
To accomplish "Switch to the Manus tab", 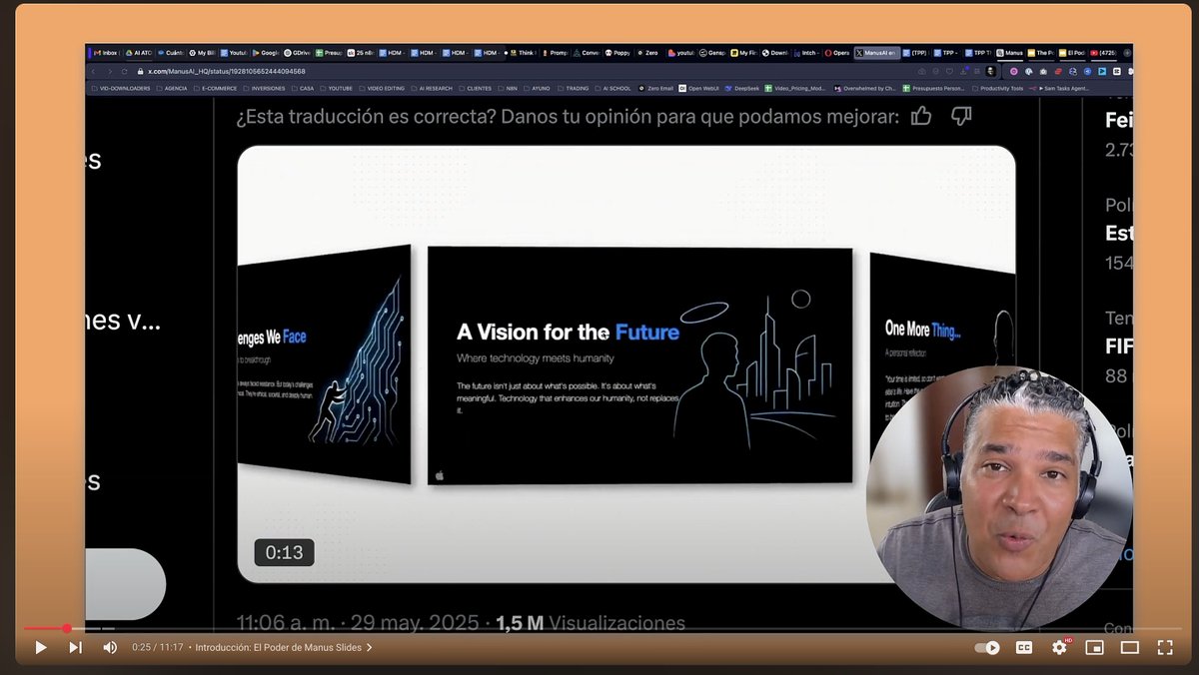I will coord(1011,53).
